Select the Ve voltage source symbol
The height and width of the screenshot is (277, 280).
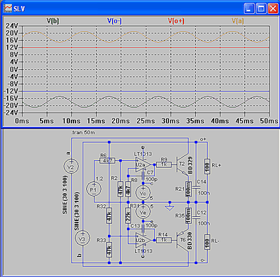pos(143,211)
